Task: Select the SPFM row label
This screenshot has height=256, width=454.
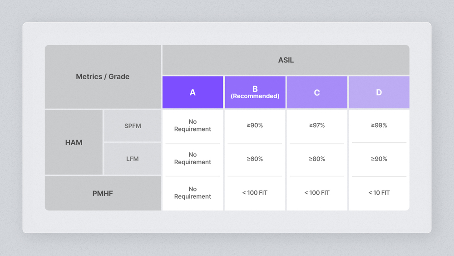Action: click(x=133, y=125)
